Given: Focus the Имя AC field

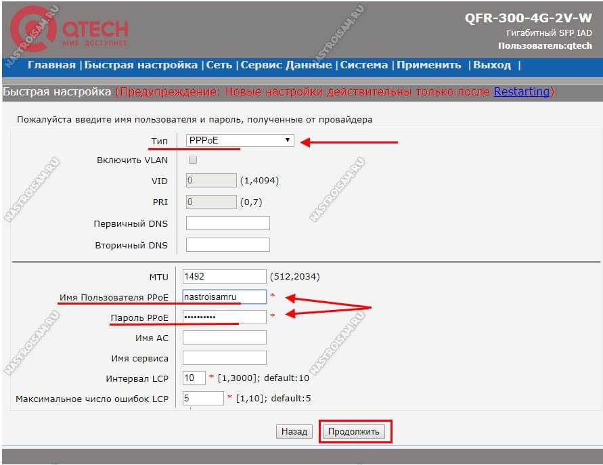Looking at the screenshot, I should point(224,338).
